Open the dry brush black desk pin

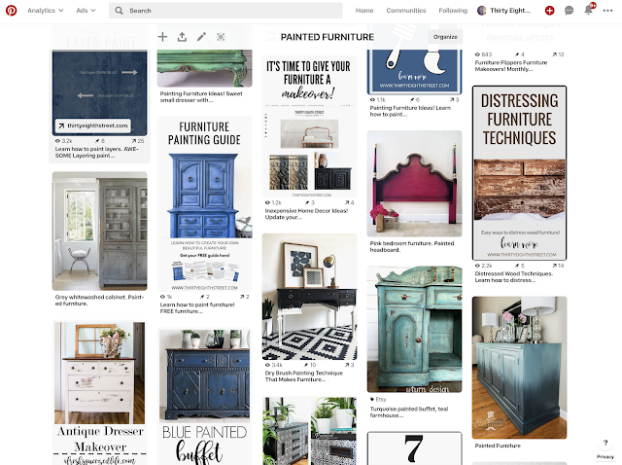pos(309,297)
